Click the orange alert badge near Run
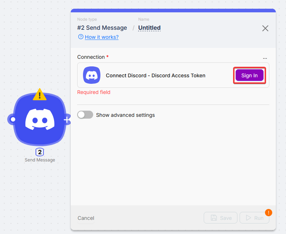The image size is (286, 234). 269,213
